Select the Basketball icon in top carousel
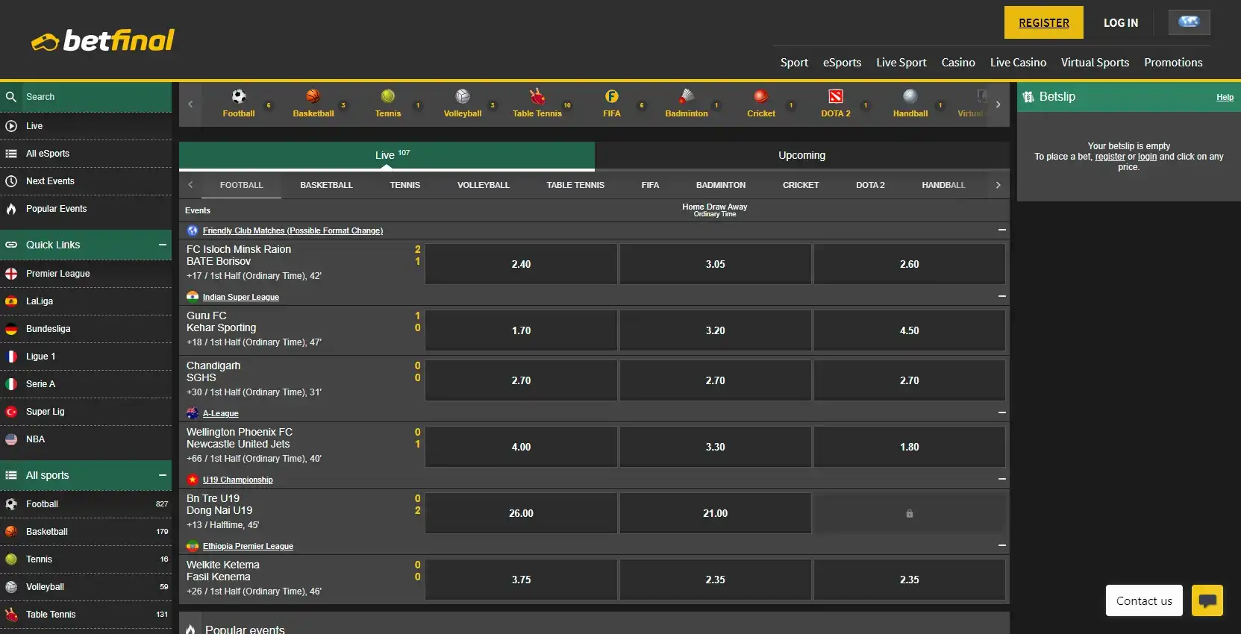Viewport: 1241px width, 634px height. click(x=313, y=96)
